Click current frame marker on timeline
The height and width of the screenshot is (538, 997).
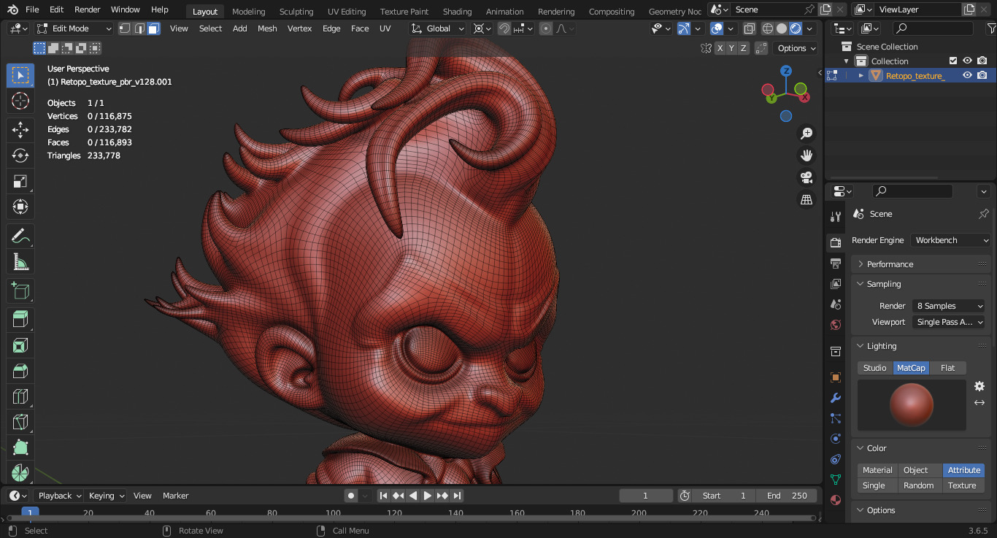pyautogui.click(x=30, y=512)
